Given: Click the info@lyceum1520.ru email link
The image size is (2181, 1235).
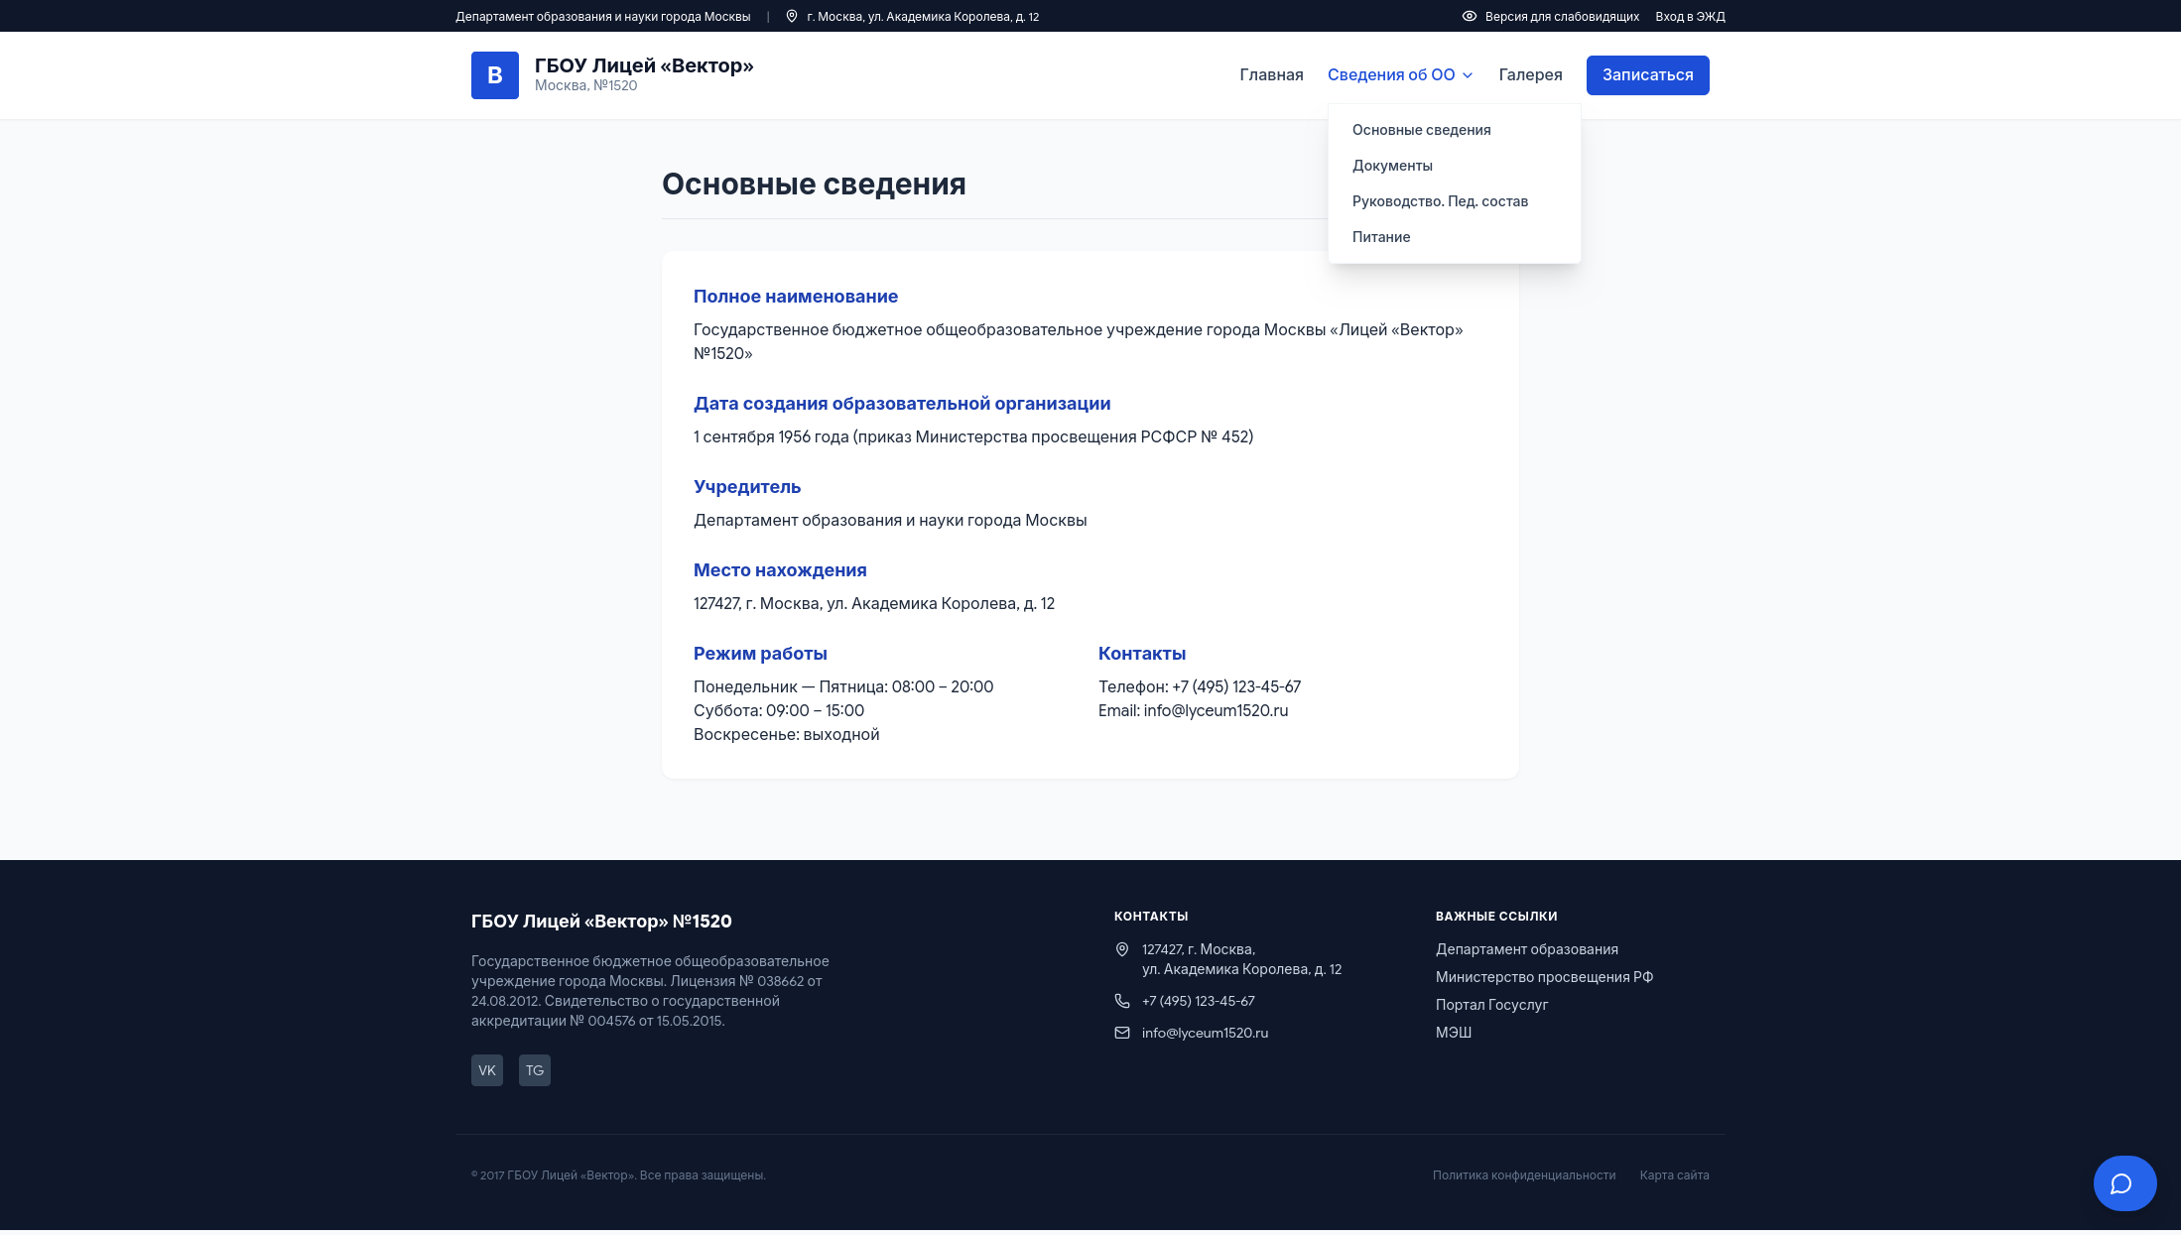Looking at the screenshot, I should pos(1206,1033).
